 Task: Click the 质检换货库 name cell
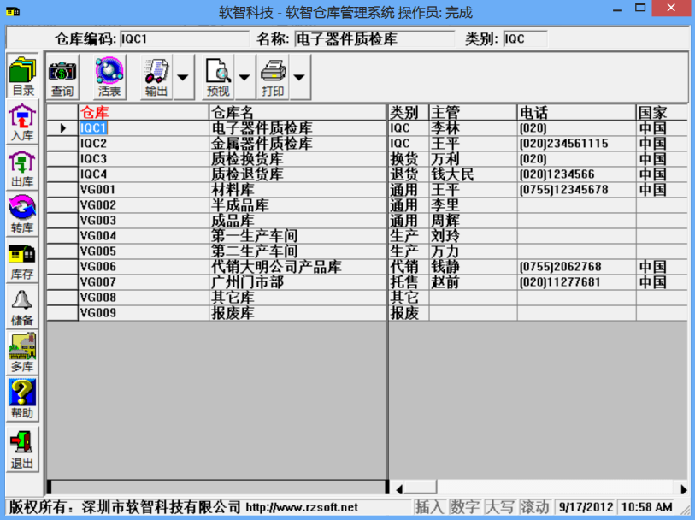pos(297,159)
